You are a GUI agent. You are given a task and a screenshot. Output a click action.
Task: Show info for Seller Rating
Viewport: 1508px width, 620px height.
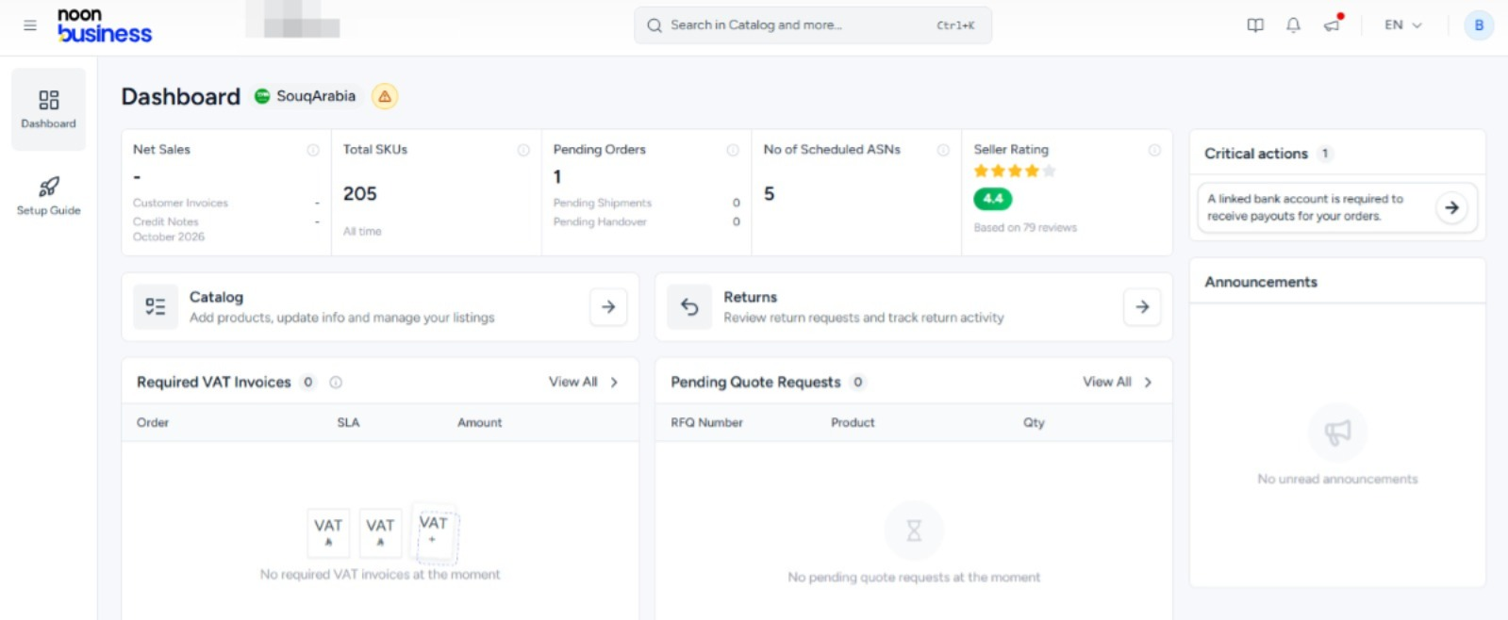click(1154, 150)
